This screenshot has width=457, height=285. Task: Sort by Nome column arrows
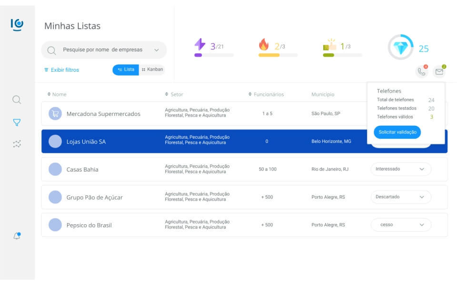[x=49, y=94]
